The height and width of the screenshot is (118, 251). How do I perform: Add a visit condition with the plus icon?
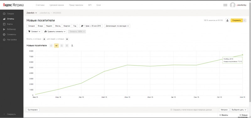[x=44, y=39]
